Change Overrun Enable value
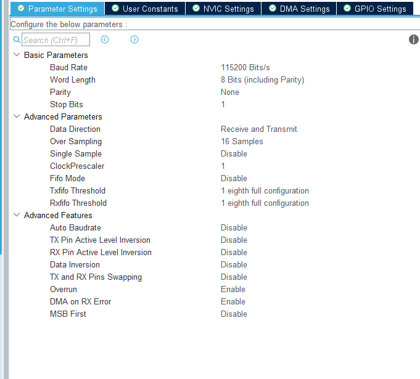The height and width of the screenshot is (379, 420). click(233, 289)
